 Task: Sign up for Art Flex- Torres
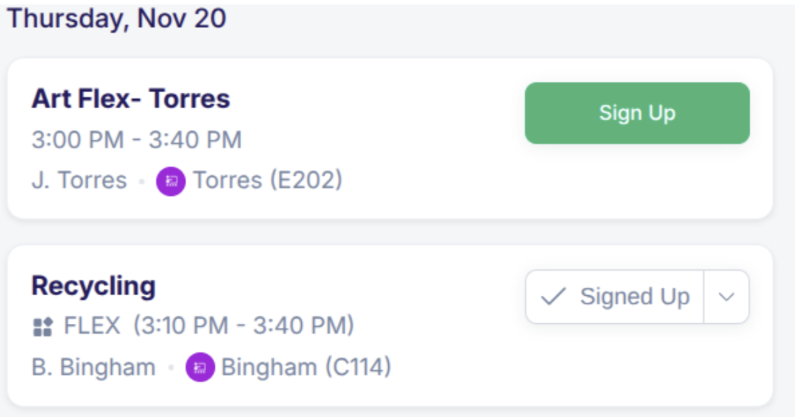pyautogui.click(x=637, y=113)
